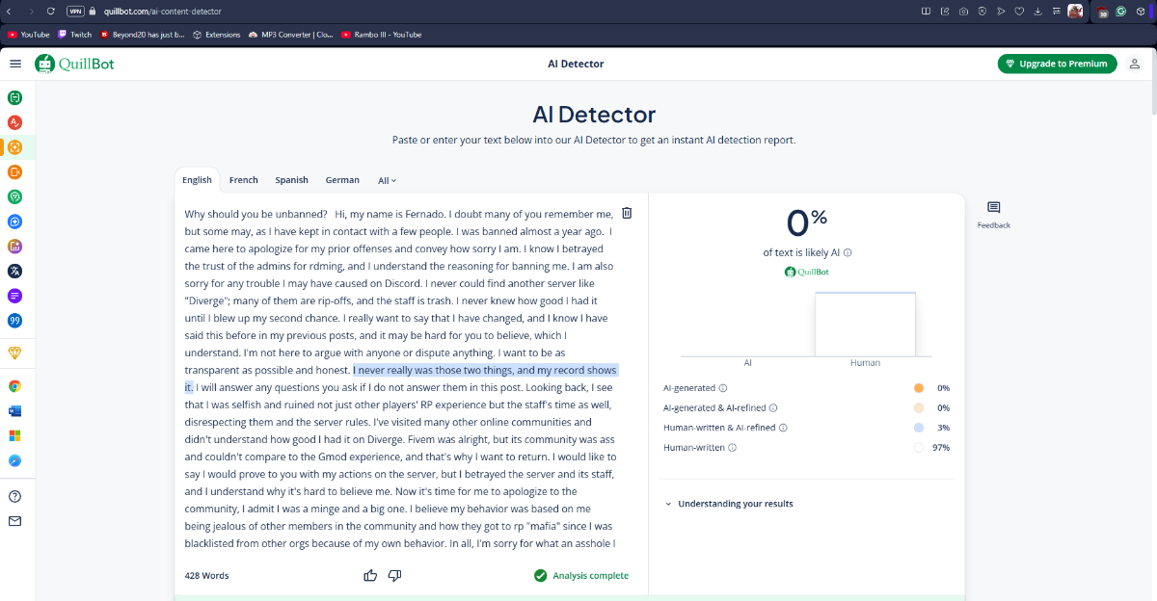
Task: Click the premium diamond icon in the sidebar
Action: [x=15, y=353]
